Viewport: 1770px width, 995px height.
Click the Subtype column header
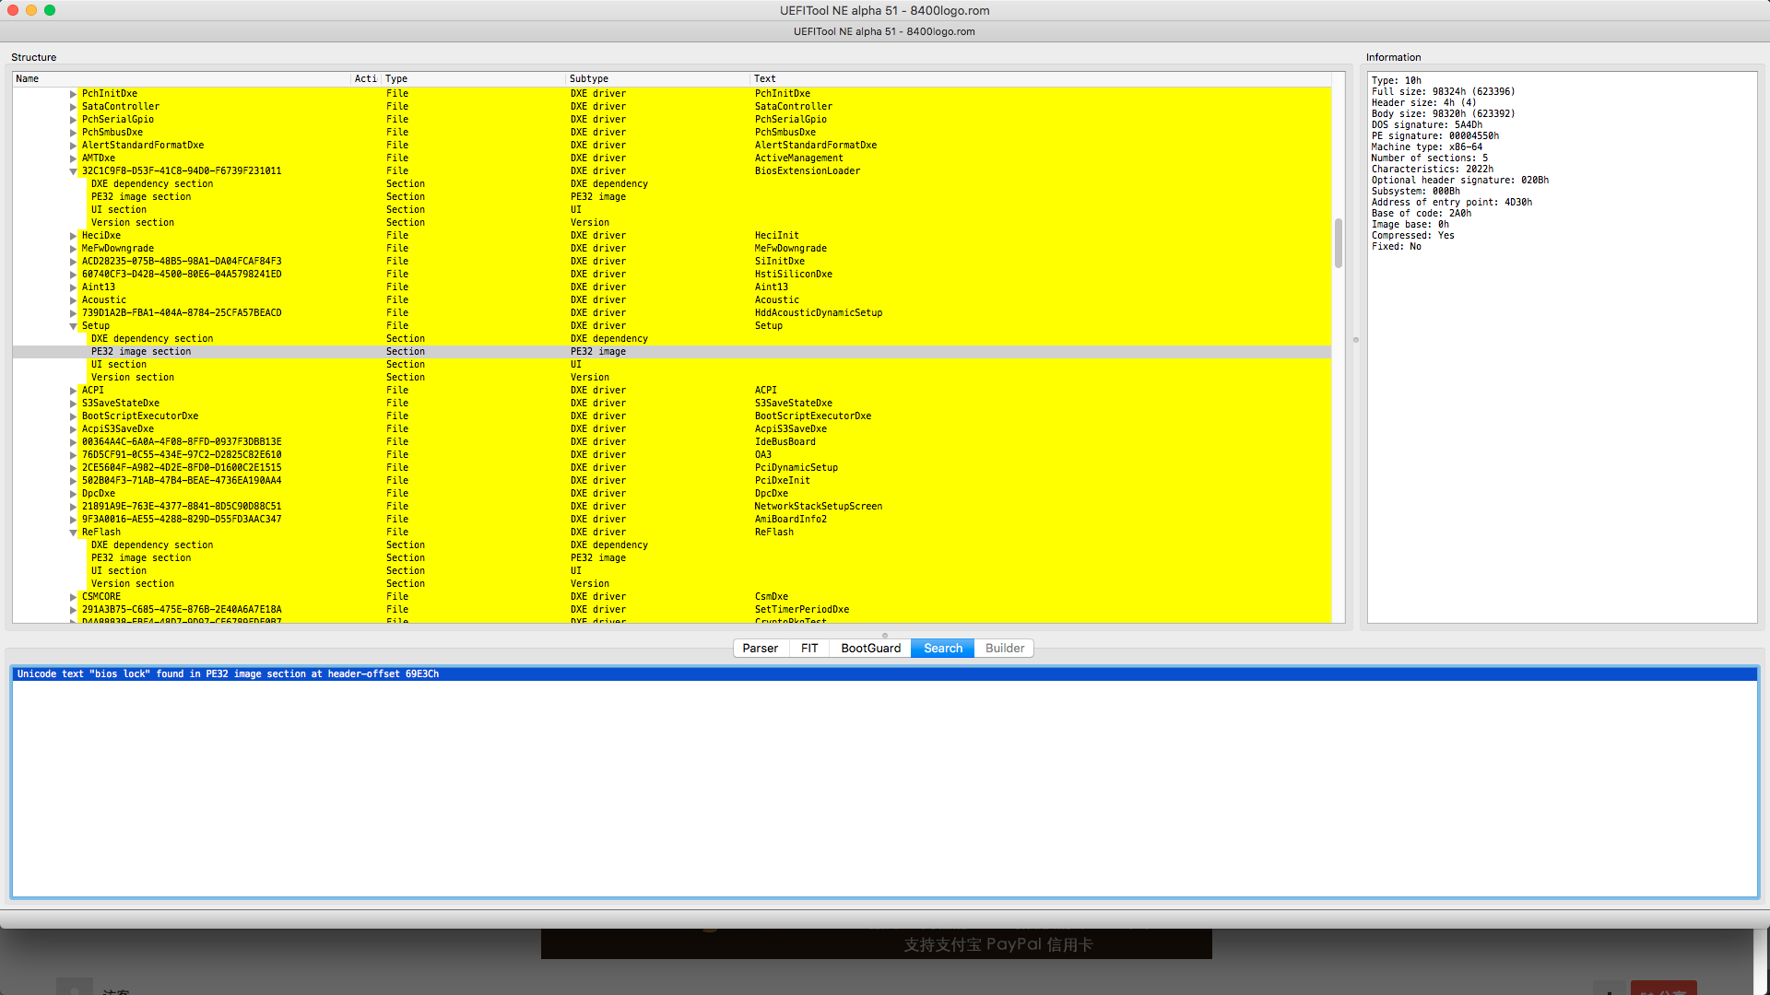pyautogui.click(x=589, y=79)
